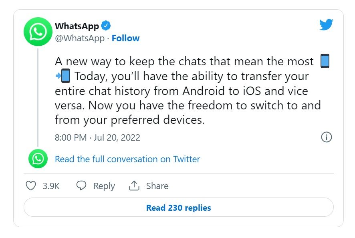Click the Share text label
This screenshot has height=238, width=355.
(x=157, y=186)
